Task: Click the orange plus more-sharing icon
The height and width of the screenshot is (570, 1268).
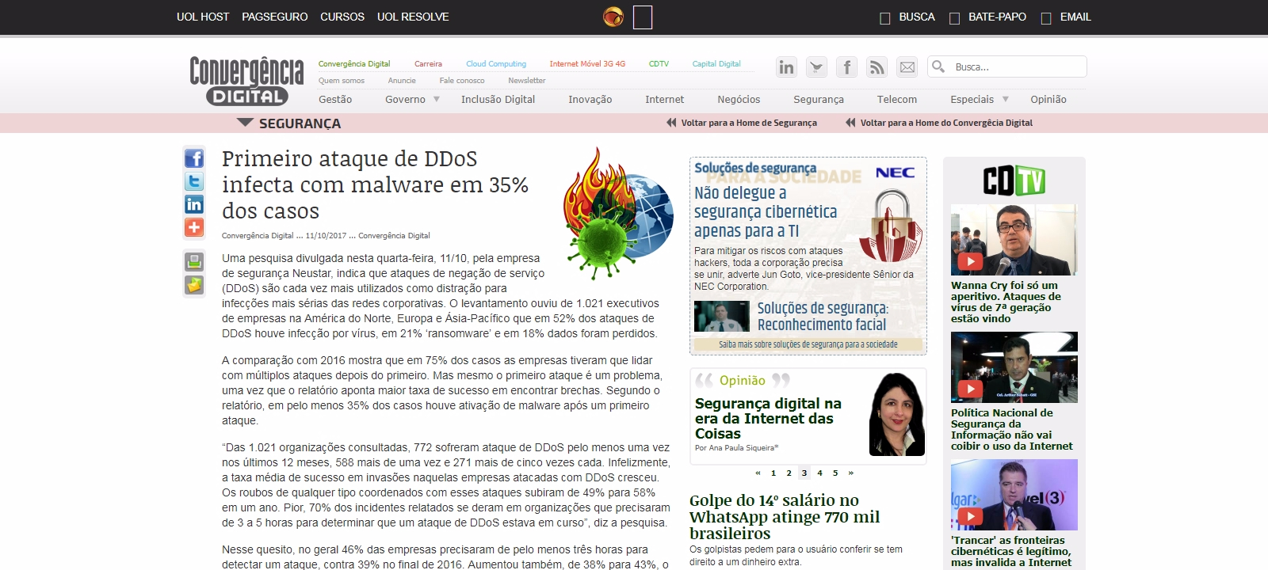Action: click(x=194, y=227)
